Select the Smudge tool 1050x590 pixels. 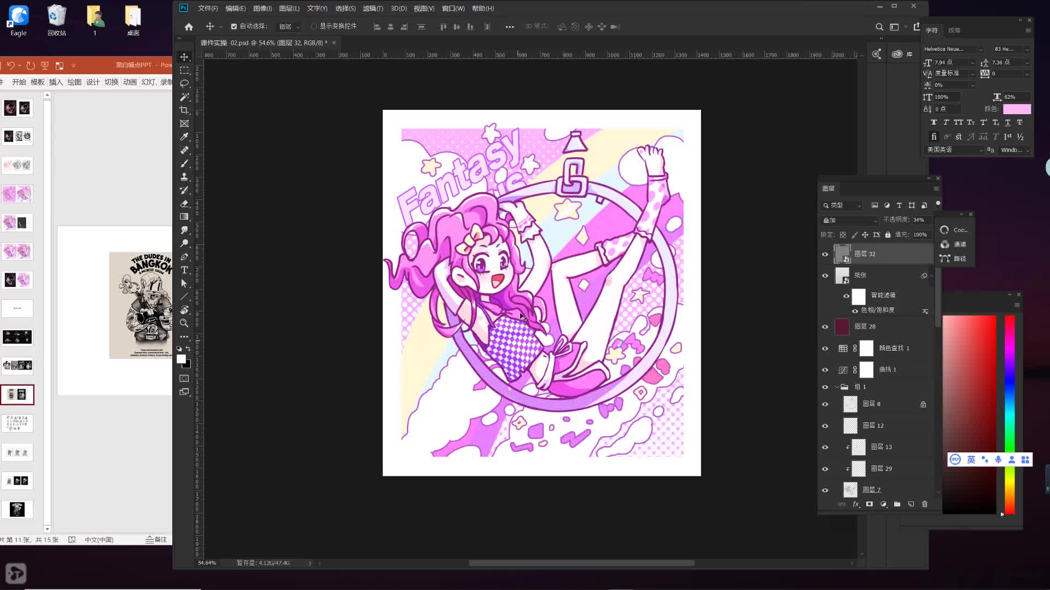point(184,230)
